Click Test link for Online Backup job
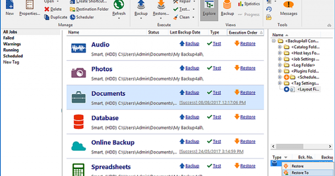335x176 pixels. coord(216,142)
